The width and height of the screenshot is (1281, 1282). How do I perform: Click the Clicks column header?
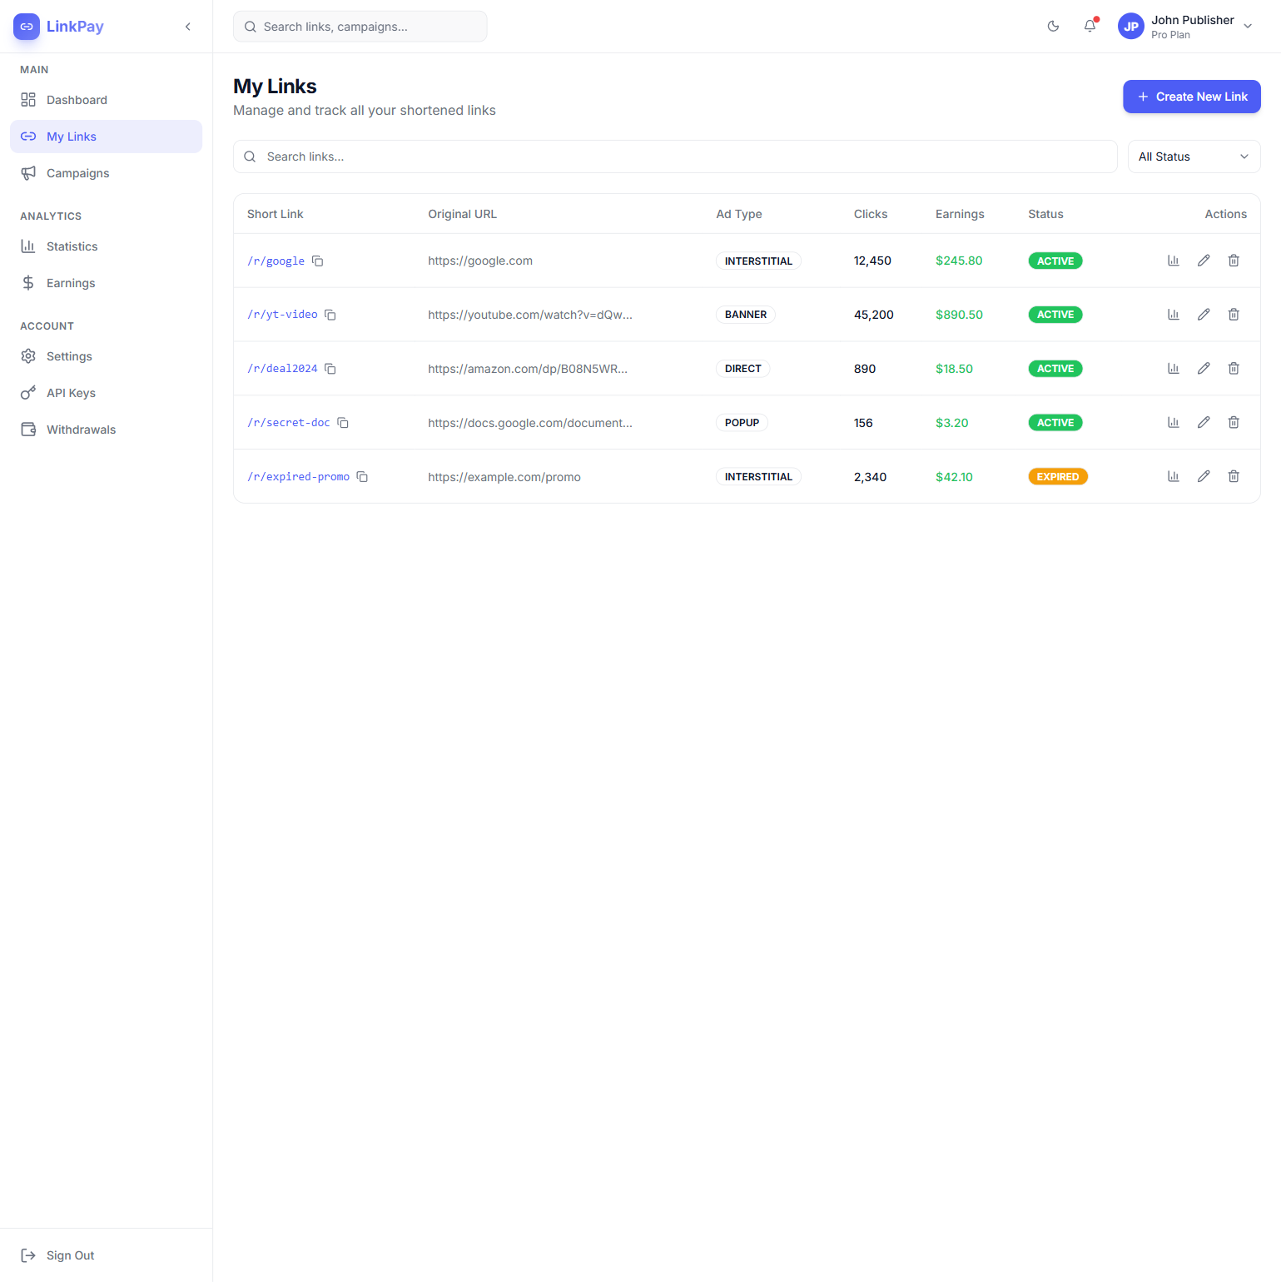(871, 214)
